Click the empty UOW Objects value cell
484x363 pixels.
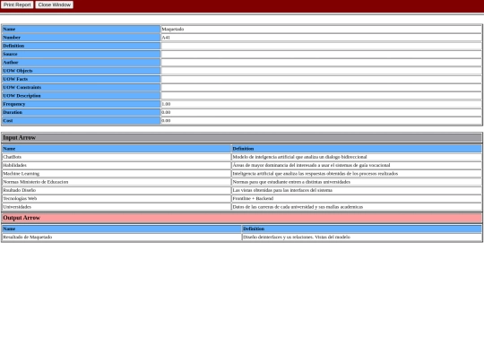(x=321, y=71)
